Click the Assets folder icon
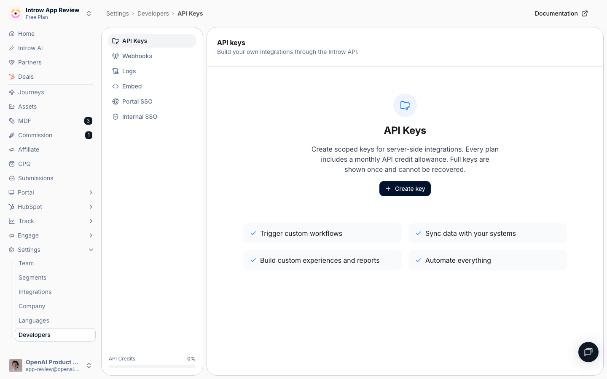Screen dimensions: 607x379 12,107
